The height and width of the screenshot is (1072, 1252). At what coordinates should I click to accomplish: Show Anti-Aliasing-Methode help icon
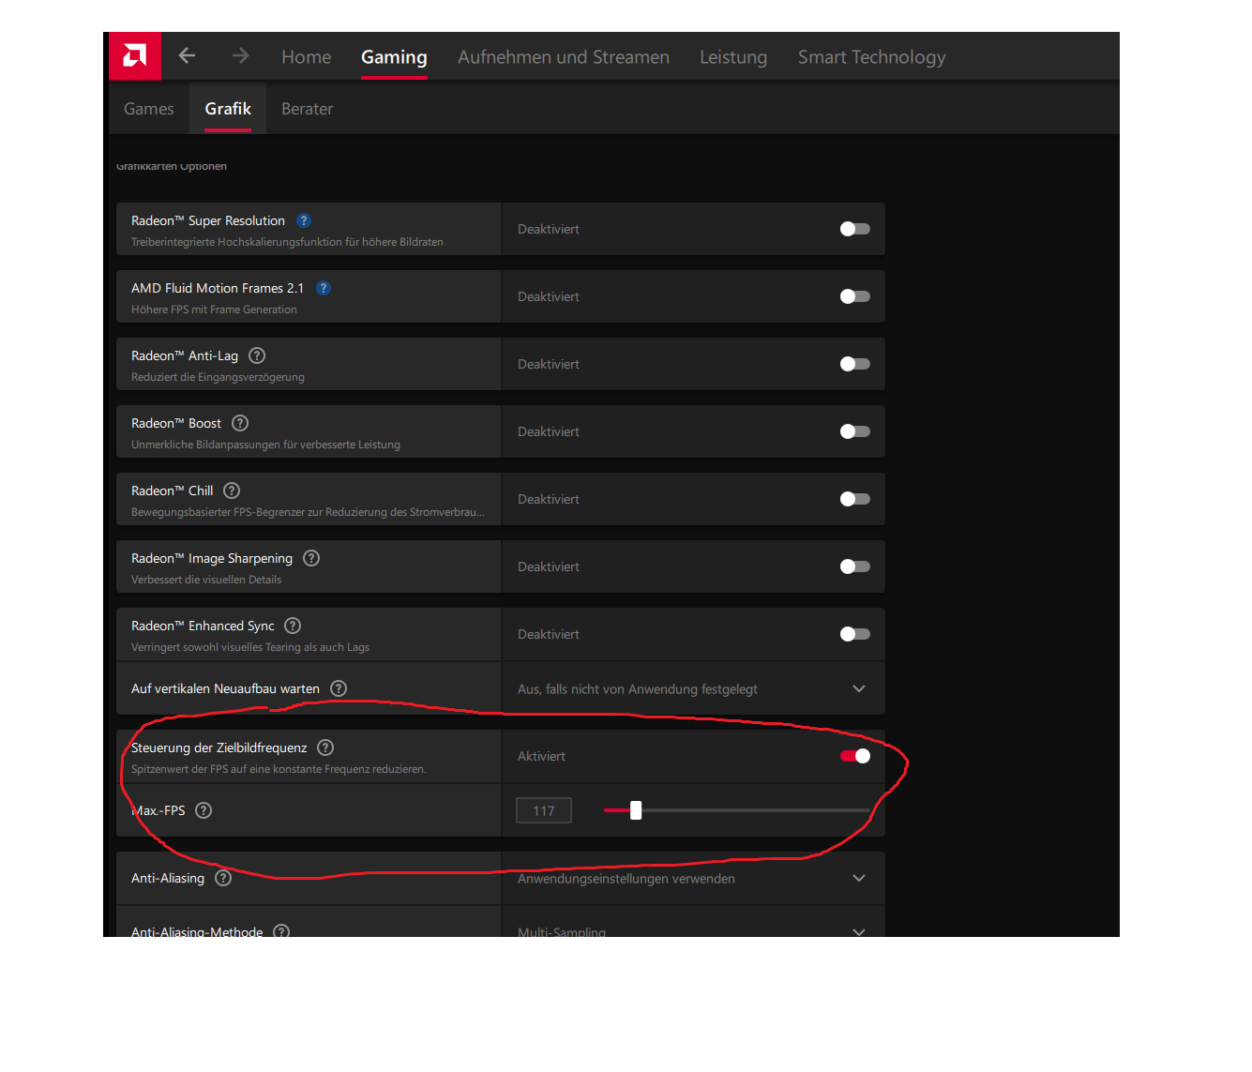[281, 931]
